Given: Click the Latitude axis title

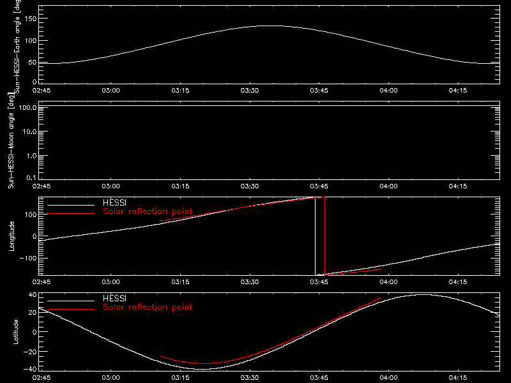Looking at the screenshot, I should point(15,332).
